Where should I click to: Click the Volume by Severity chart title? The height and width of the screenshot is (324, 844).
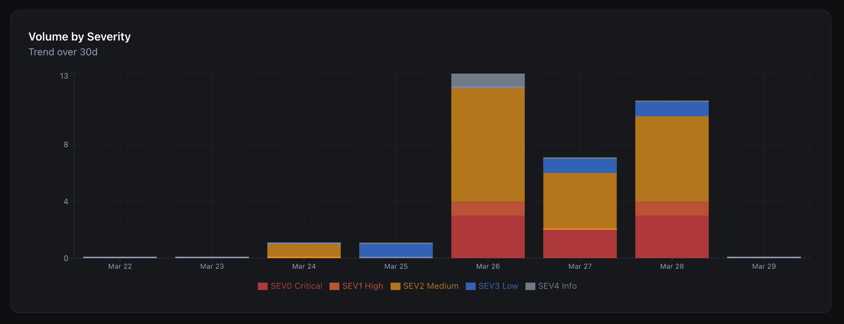click(79, 36)
